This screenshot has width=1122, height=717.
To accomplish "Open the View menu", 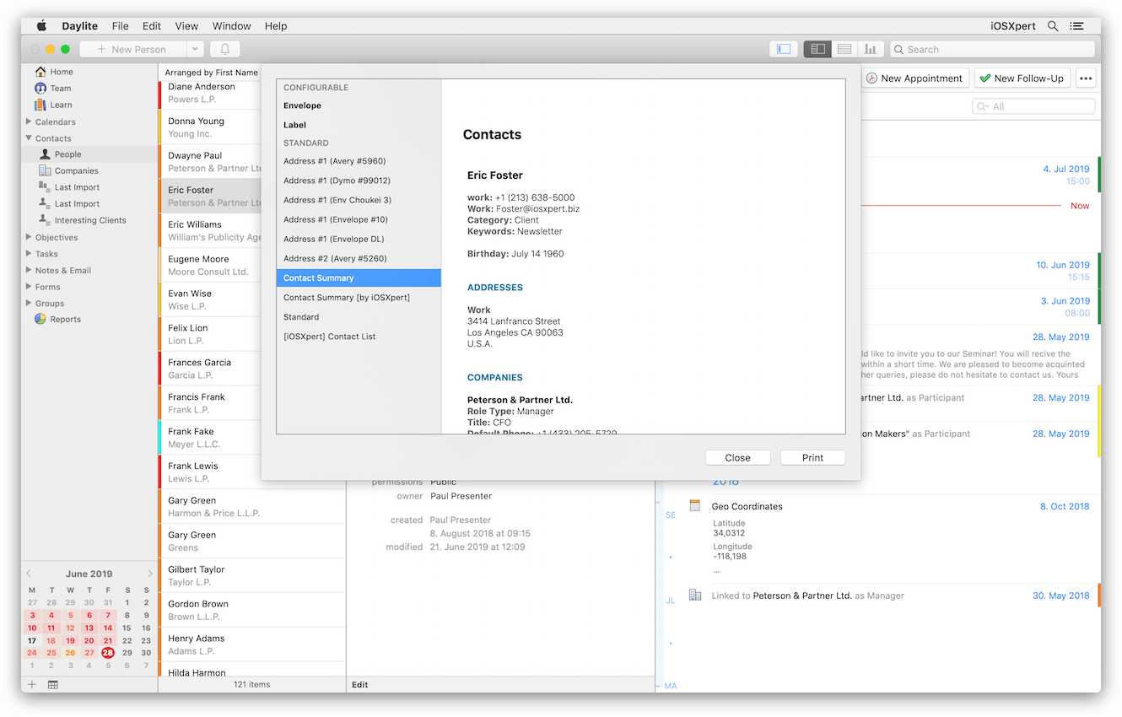I will 186,26.
